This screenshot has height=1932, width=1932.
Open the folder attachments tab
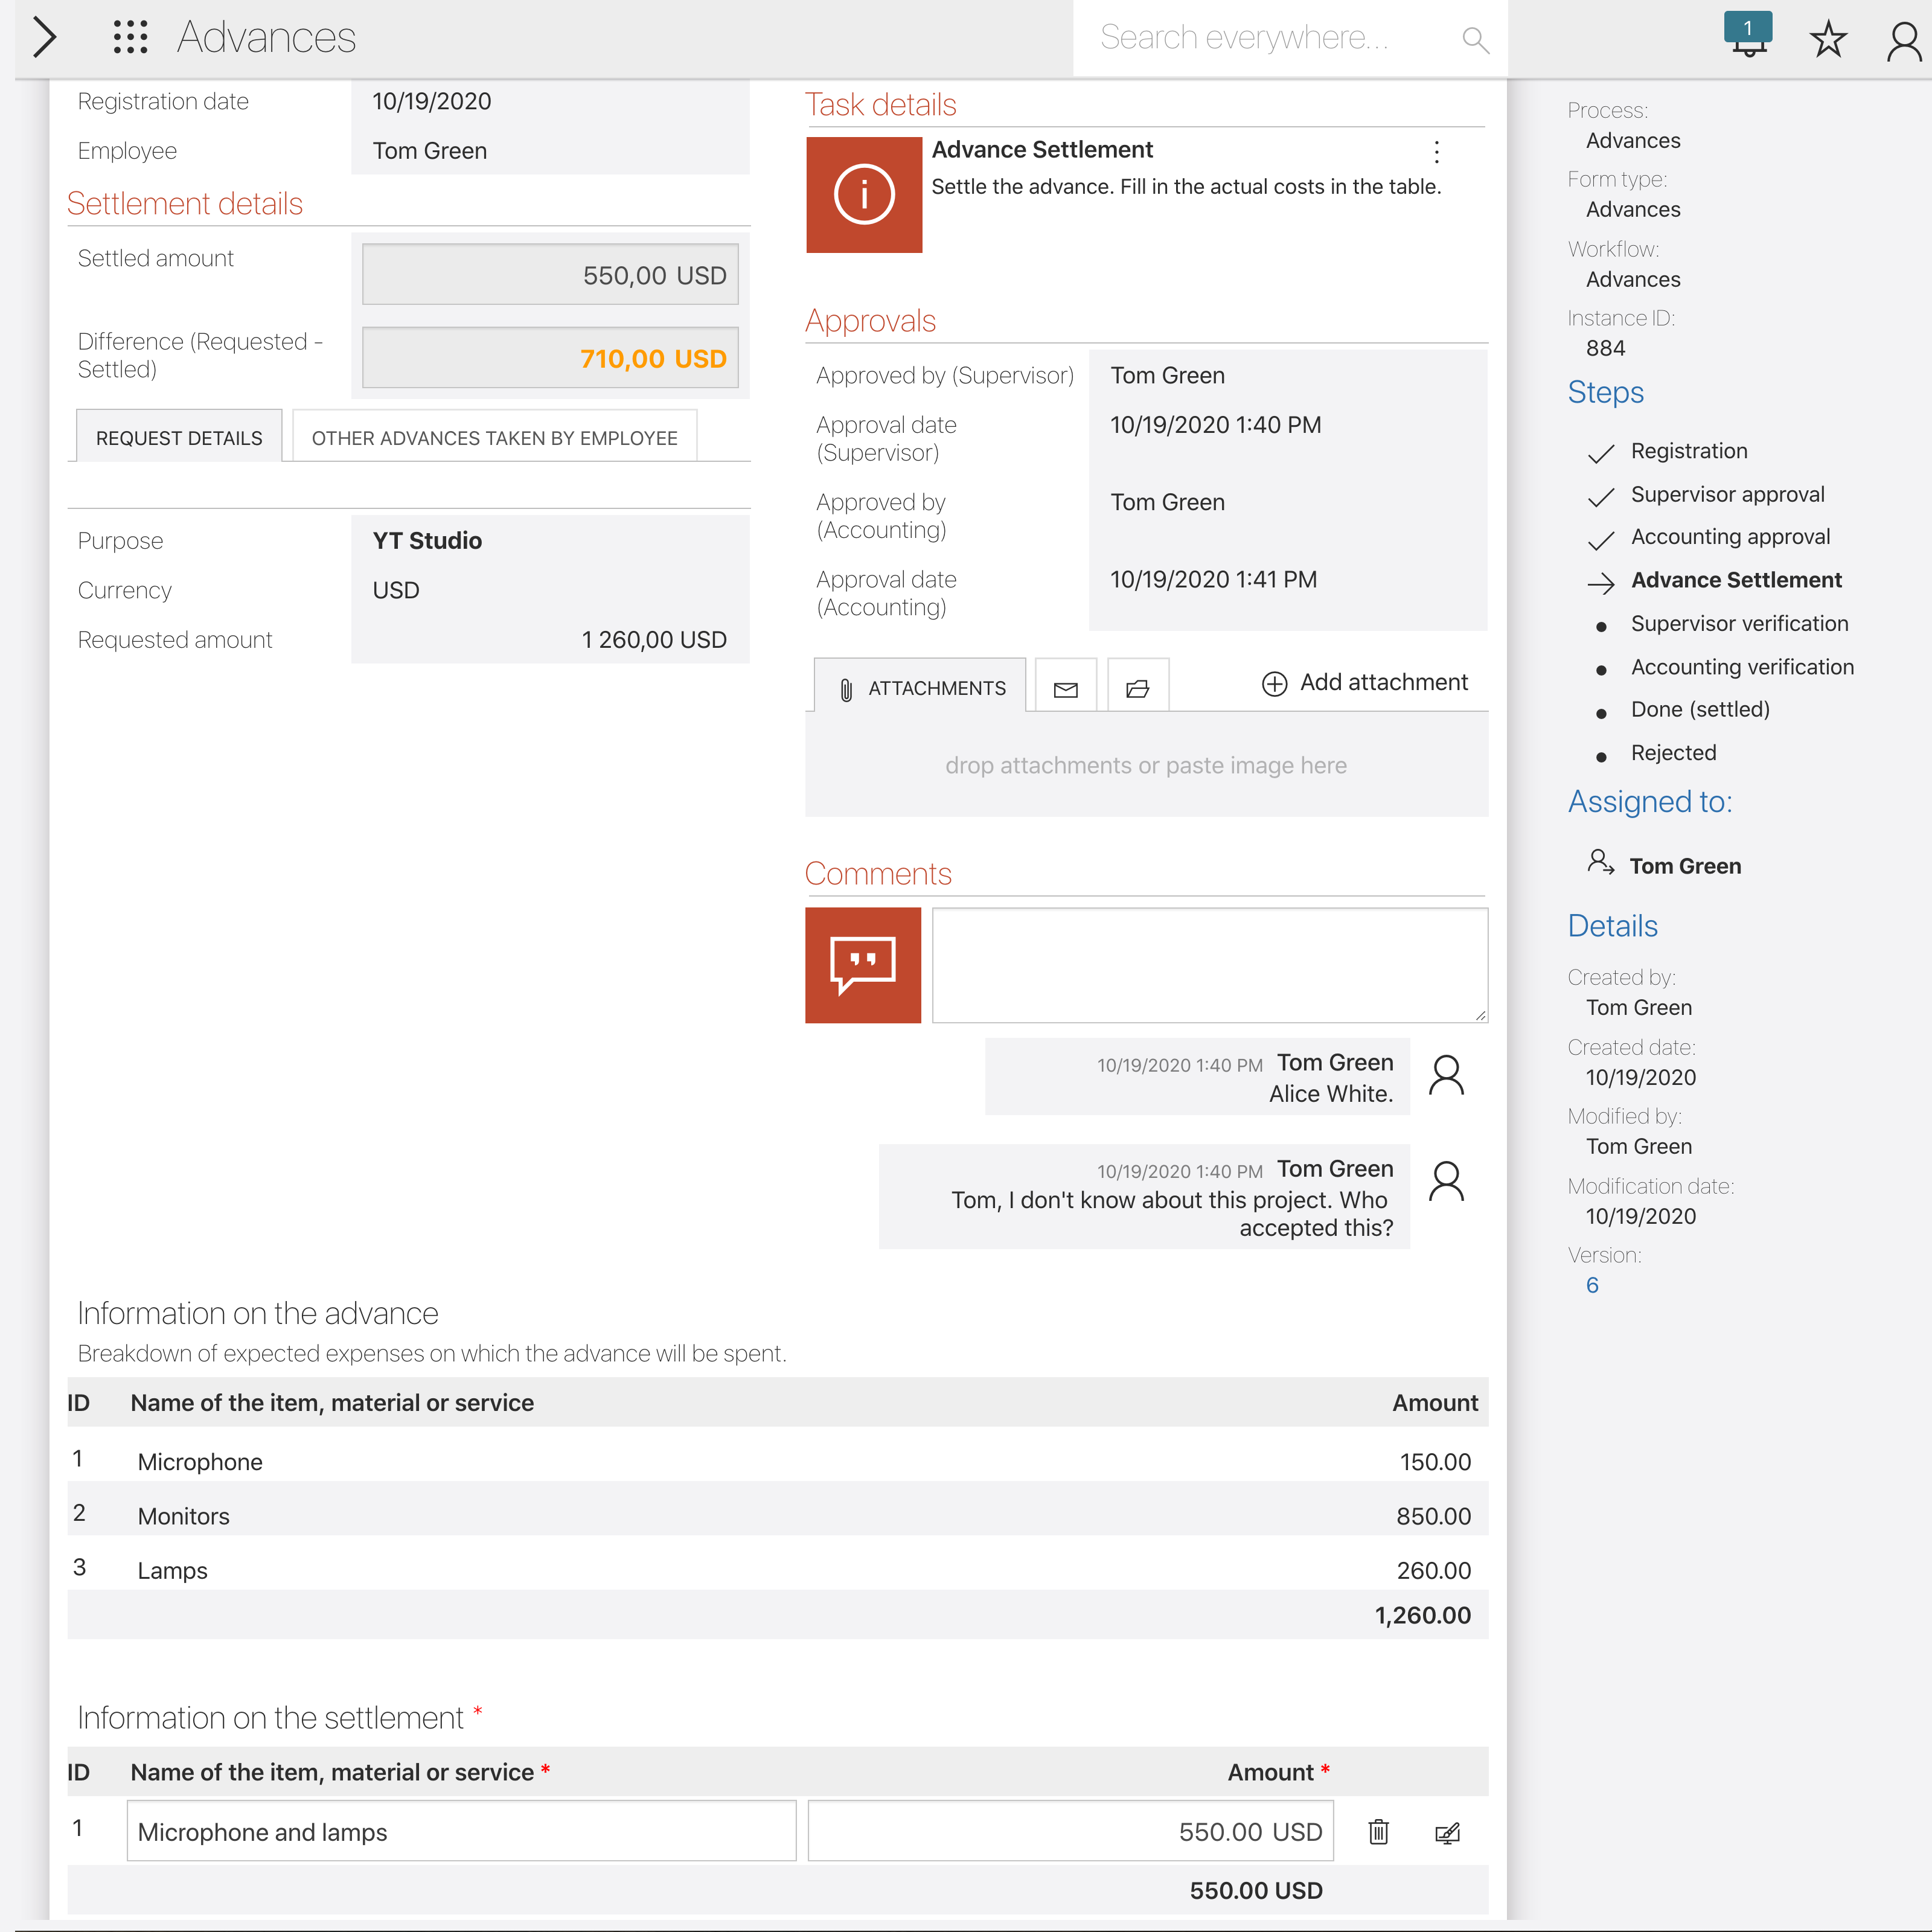[x=1137, y=688]
